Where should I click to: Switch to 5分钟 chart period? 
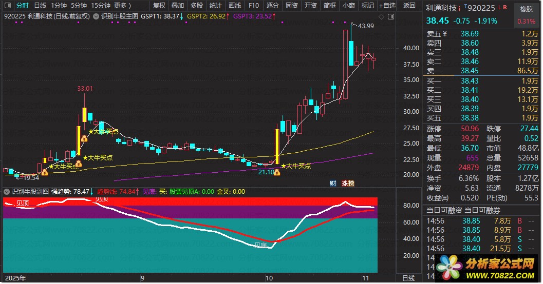coord(79,6)
